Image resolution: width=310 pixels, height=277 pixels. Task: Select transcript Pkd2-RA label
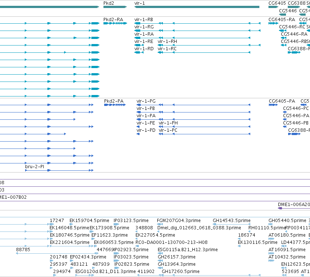(x=113, y=20)
